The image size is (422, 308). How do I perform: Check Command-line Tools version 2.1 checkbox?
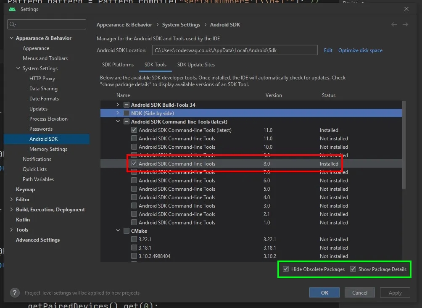(x=134, y=214)
